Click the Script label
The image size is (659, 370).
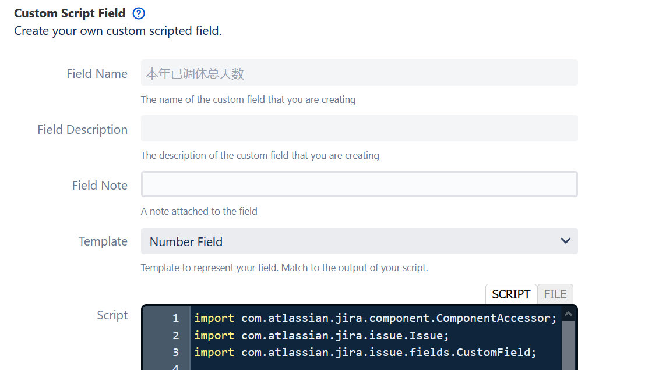coord(112,315)
